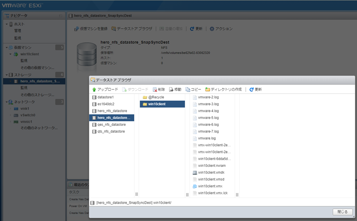357x221 pixels.
Task: Select qts_nfs_datastore in the list
Action: click(111, 131)
